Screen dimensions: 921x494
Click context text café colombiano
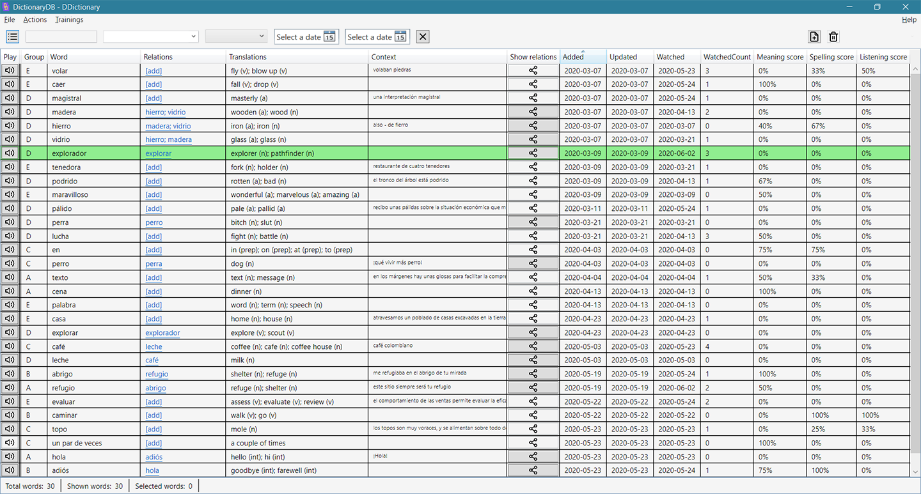click(393, 345)
